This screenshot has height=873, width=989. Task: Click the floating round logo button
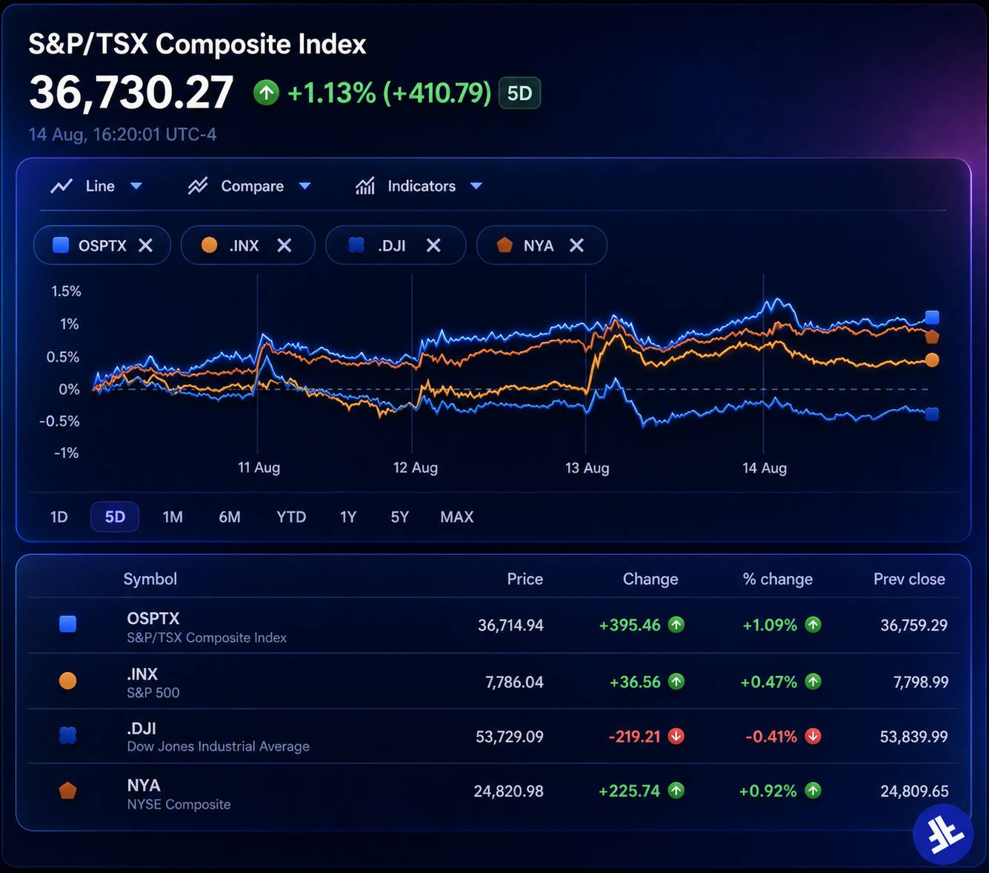tap(943, 834)
